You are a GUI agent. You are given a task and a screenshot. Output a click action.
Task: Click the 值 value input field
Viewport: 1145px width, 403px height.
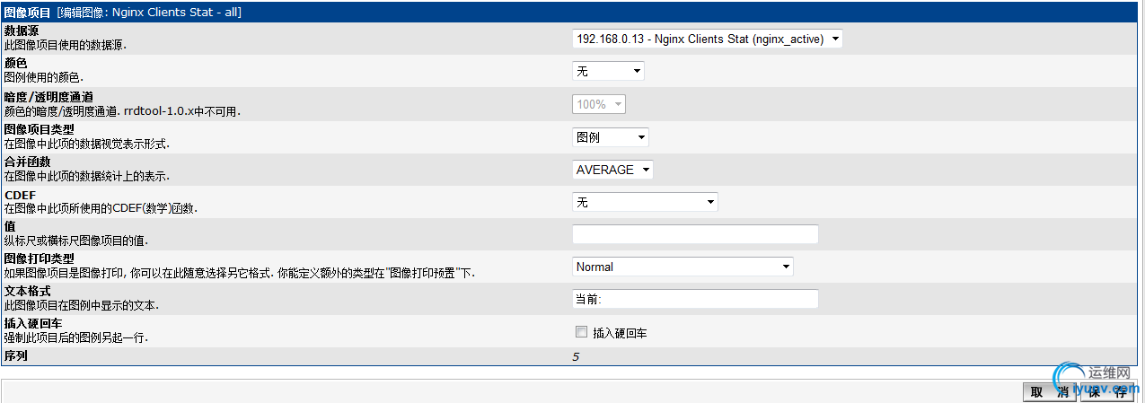pyautogui.click(x=695, y=234)
